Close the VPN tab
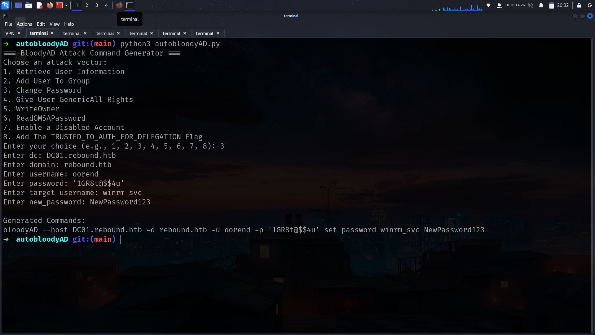Screen dimensions: 595x335 19,33
